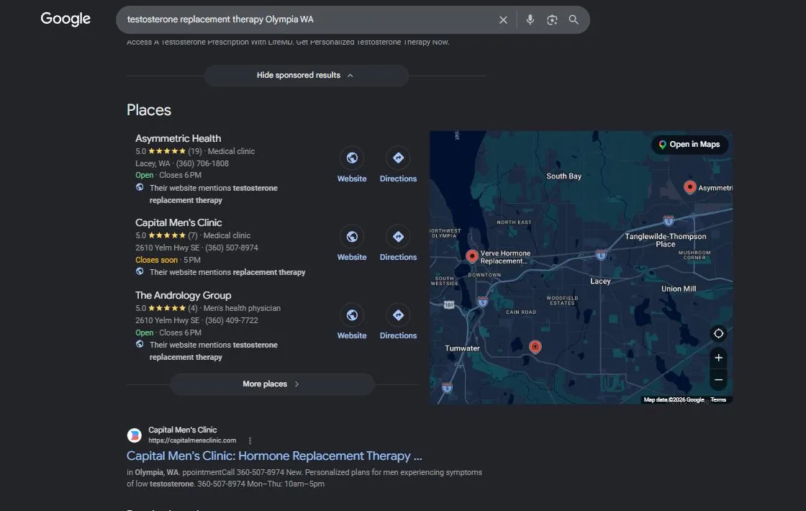The width and height of the screenshot is (806, 511).
Task: Center map on my location
Action: (x=719, y=334)
